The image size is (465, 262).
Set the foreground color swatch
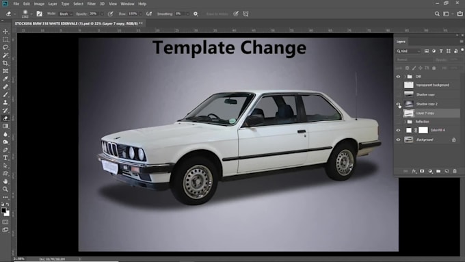pos(3,211)
